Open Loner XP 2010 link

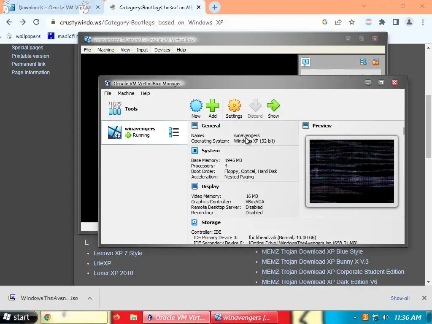pyautogui.click(x=113, y=273)
